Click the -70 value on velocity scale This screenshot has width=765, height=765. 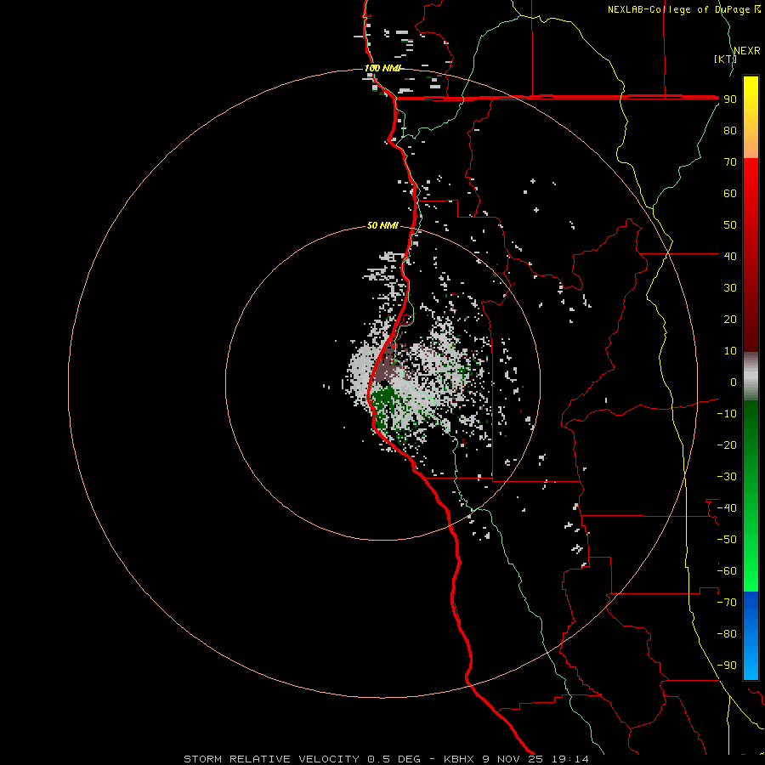pos(727,603)
